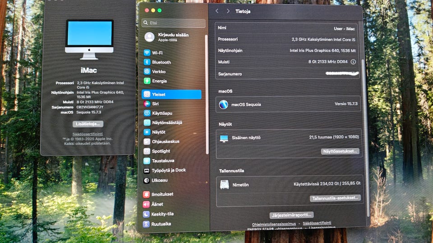Image resolution: width=433 pixels, height=243 pixels.
Task: Click the Prosessori row in Tietoja pane
Action: [x=287, y=40]
